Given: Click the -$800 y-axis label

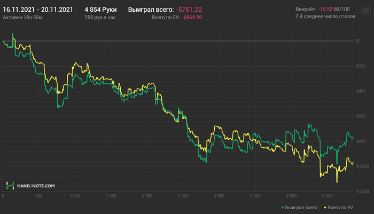Looking at the screenshot, I should click(360, 141).
